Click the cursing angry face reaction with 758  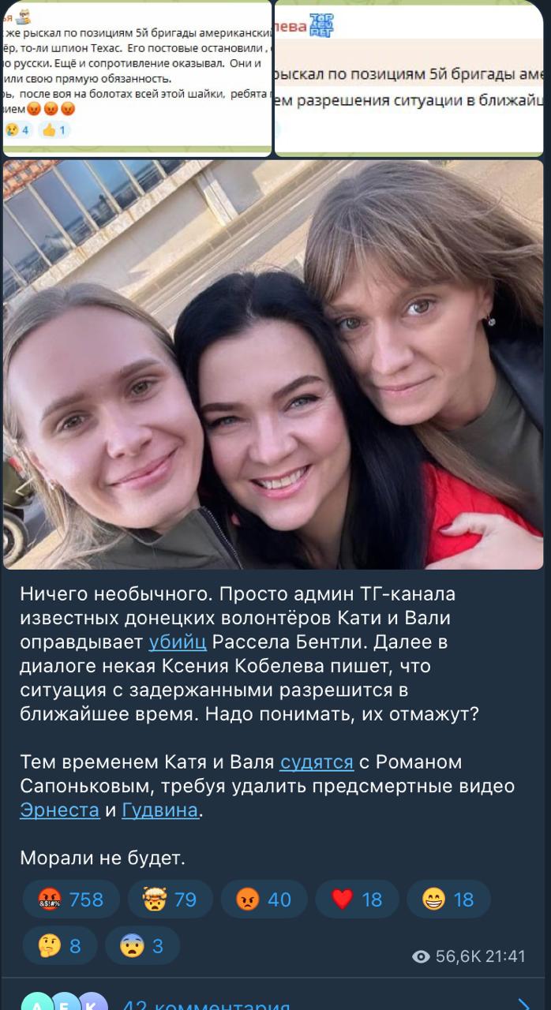71,899
